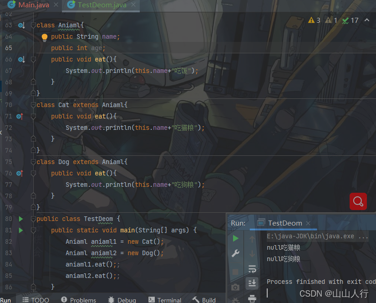
Task: Collapse the Dog class fold at line 75
Action: pyautogui.click(x=33, y=162)
